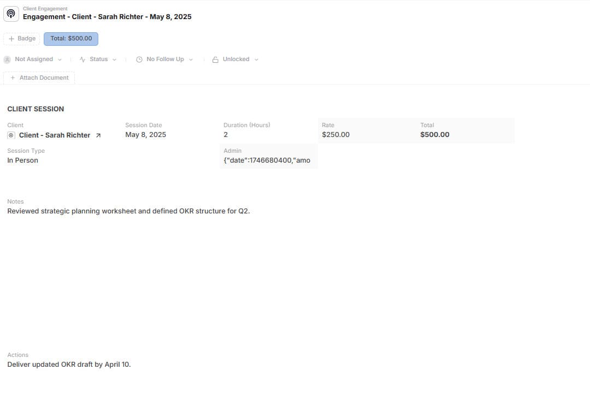Click the Admin field label
This screenshot has width=590, height=393.
(233, 151)
